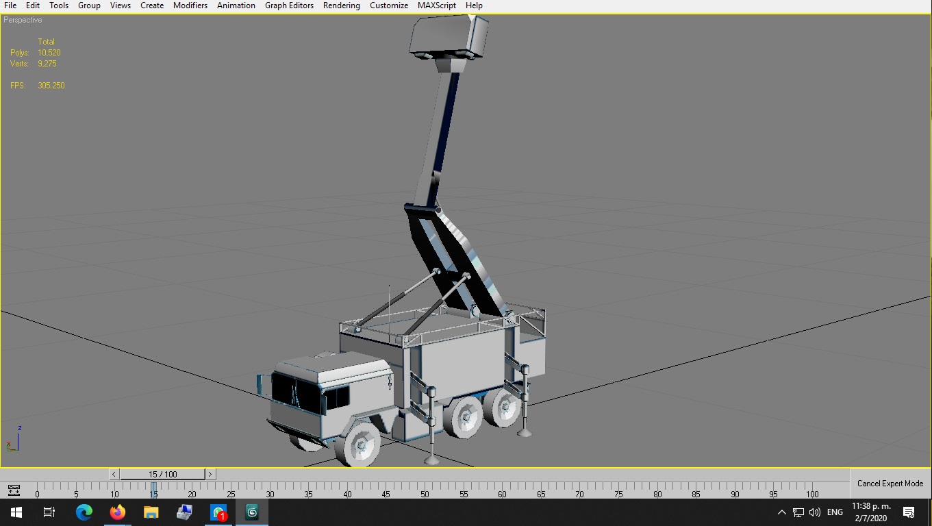Click the Perspective viewport label
Viewport: 932px width, 526px height.
click(x=23, y=20)
